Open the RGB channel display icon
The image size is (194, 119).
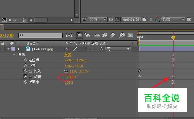(x=157, y=19)
